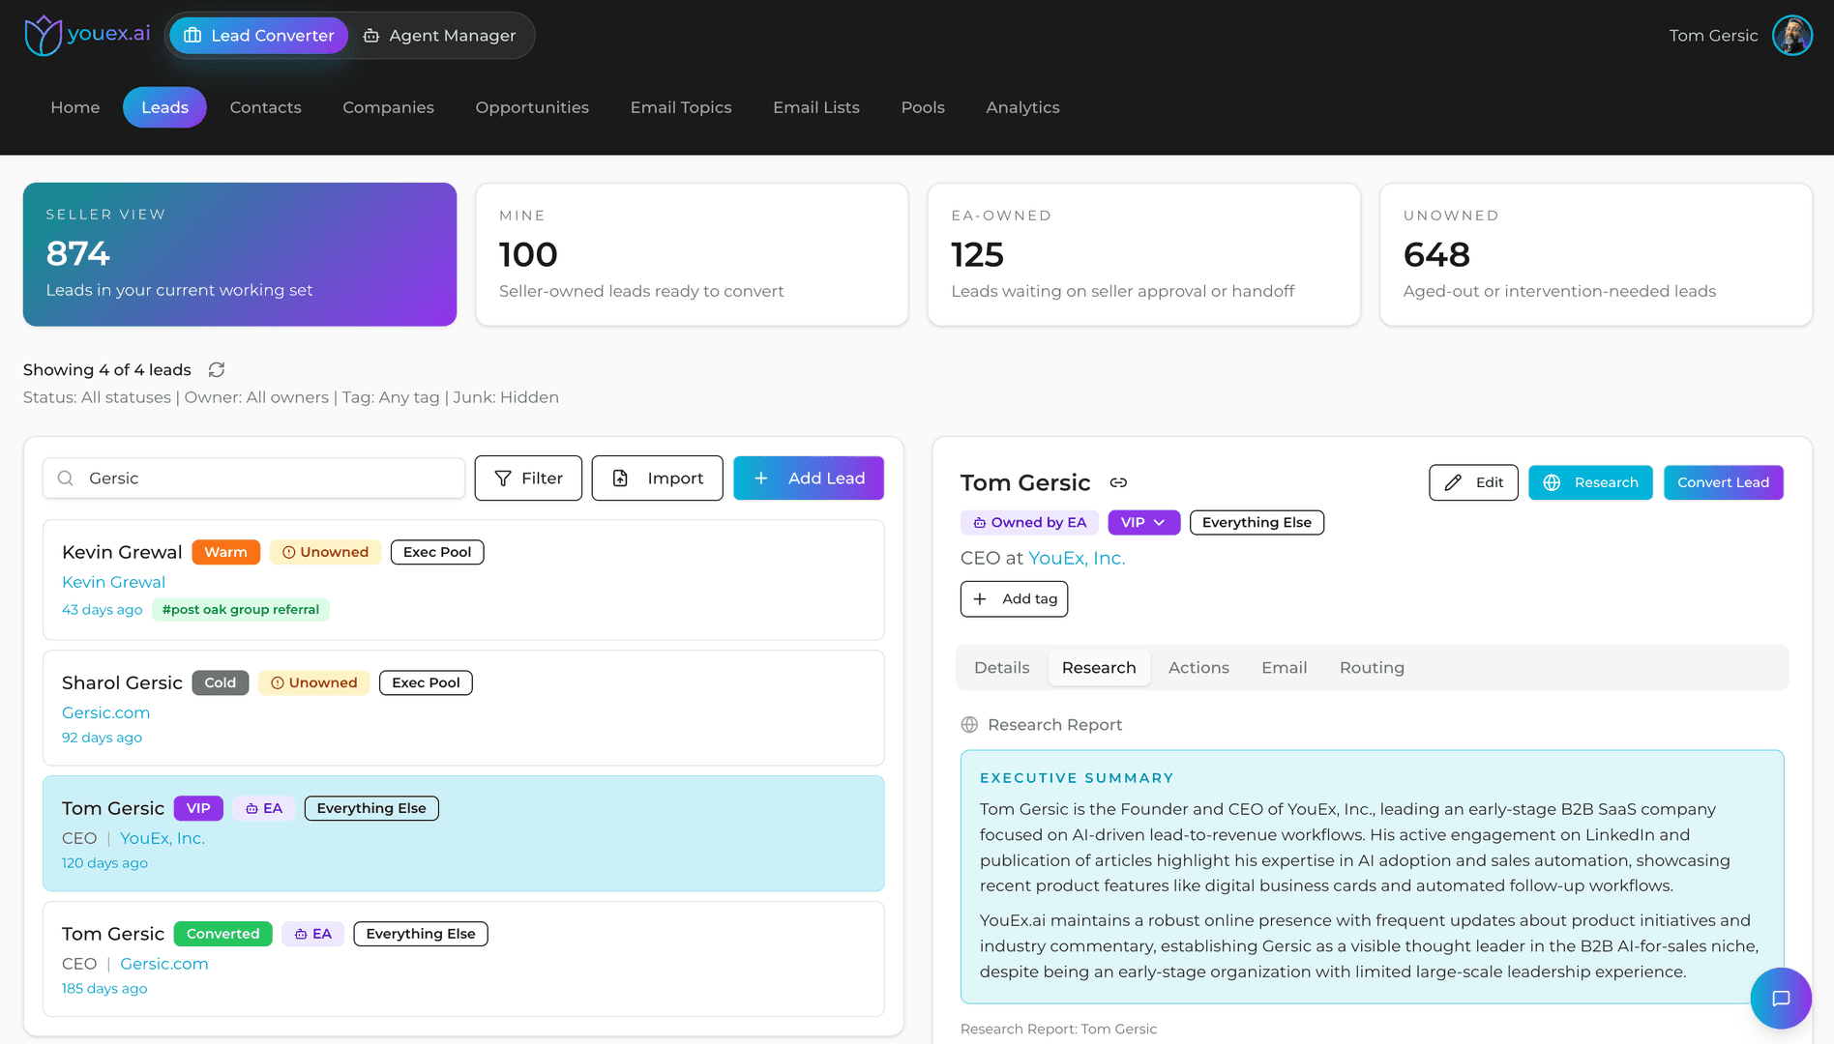
Task: Open YouEx, Inc. company link in detail
Action: [x=1077, y=558]
